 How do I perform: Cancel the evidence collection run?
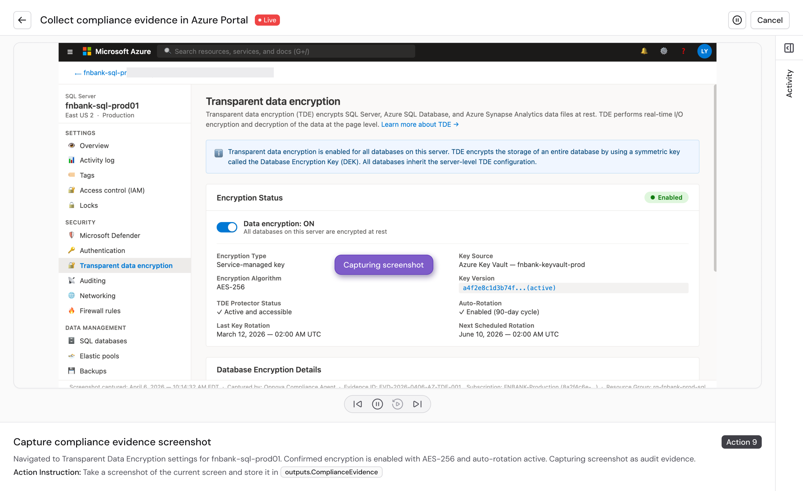[x=770, y=20]
